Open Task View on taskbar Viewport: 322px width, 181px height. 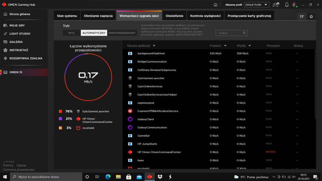pos(97,177)
